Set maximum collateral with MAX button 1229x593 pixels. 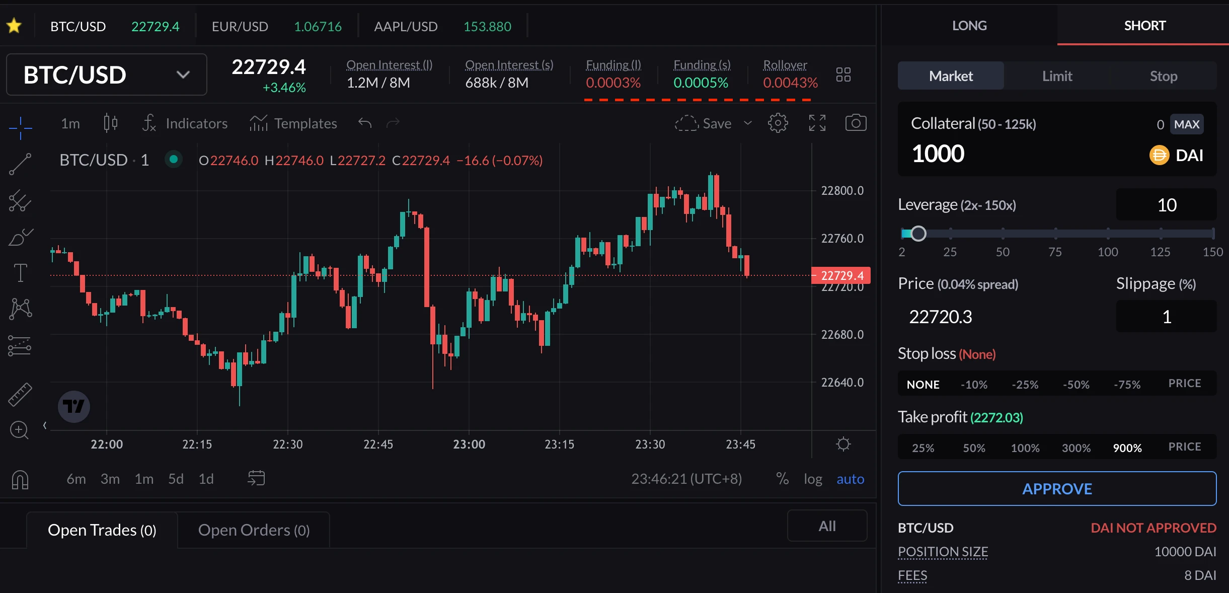1187,124
